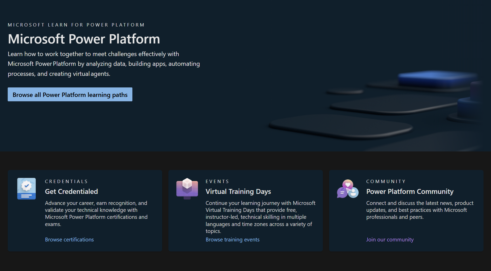Select the Power Platform Community heading
The image size is (491, 271).
pyautogui.click(x=410, y=192)
